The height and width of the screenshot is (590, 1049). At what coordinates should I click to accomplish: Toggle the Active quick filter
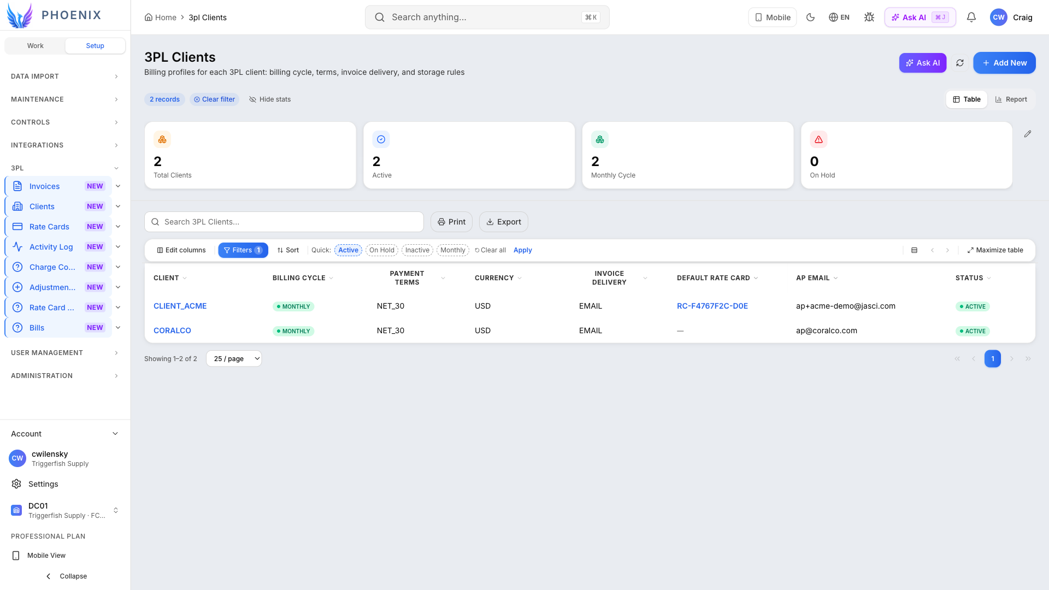(x=348, y=250)
